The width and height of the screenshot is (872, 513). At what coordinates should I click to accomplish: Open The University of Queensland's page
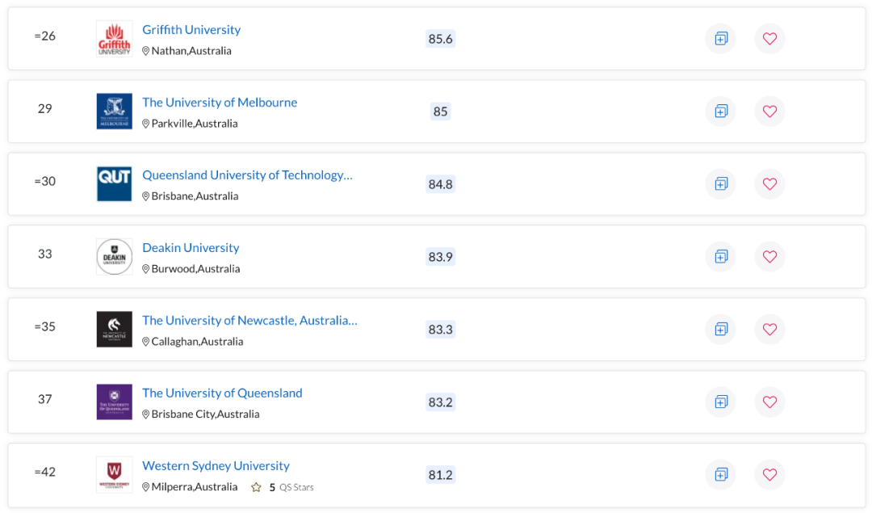coord(222,393)
